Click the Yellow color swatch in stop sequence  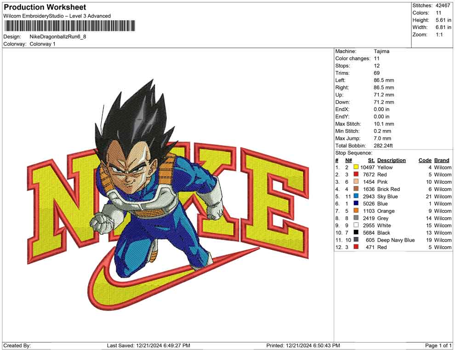pyautogui.click(x=356, y=167)
